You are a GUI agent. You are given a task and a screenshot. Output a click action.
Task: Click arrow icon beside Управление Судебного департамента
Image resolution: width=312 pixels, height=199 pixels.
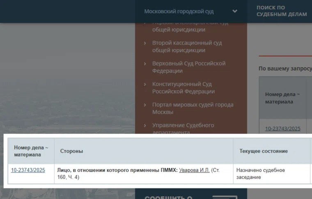[145, 125]
